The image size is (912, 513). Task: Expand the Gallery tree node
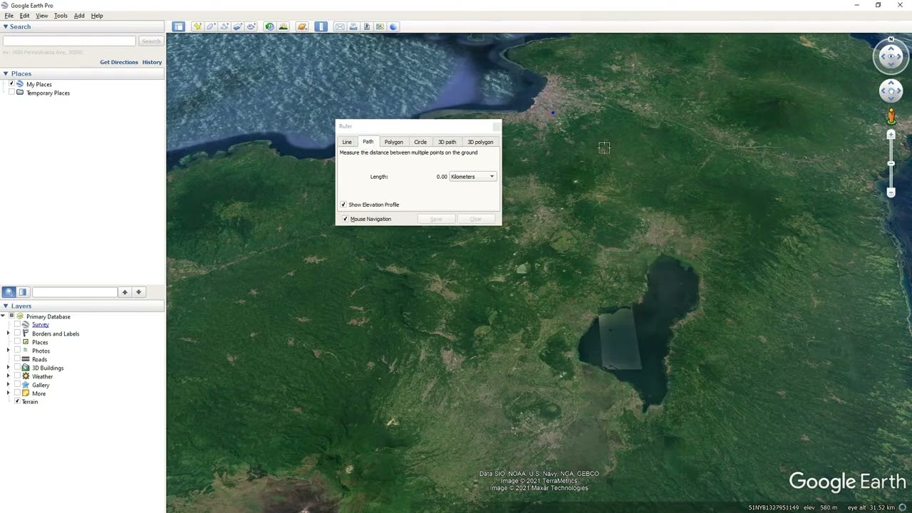tap(9, 385)
